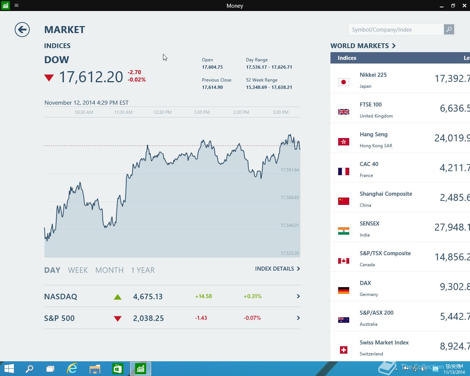Click the Day Range value
The image size is (470, 376).
pyautogui.click(x=269, y=67)
